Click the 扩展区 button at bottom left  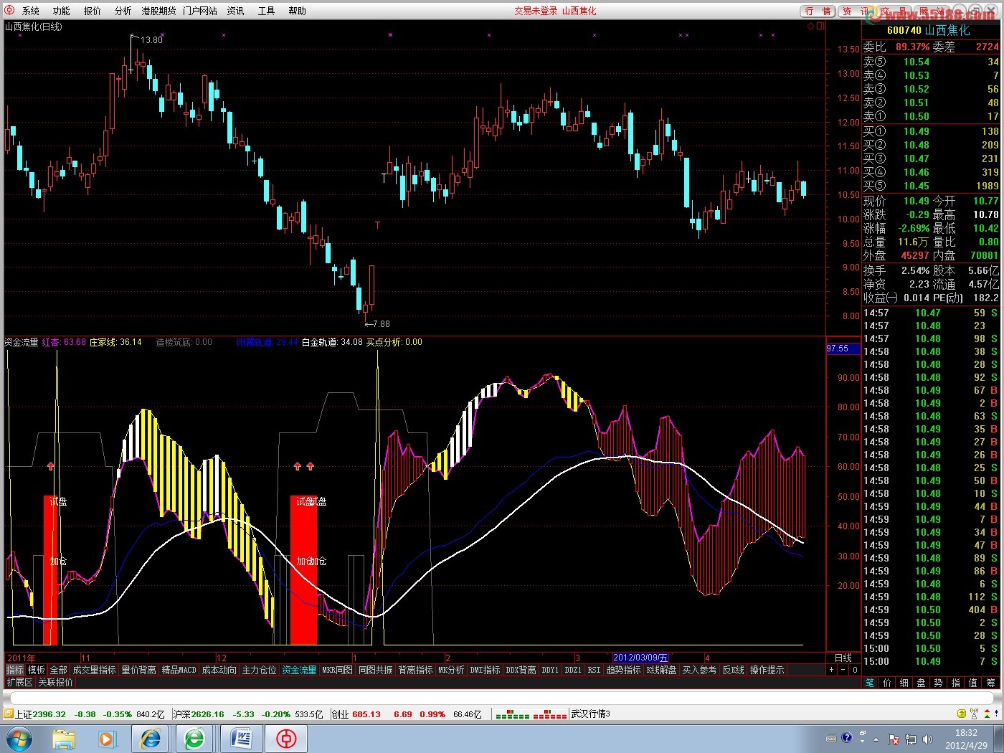19,682
